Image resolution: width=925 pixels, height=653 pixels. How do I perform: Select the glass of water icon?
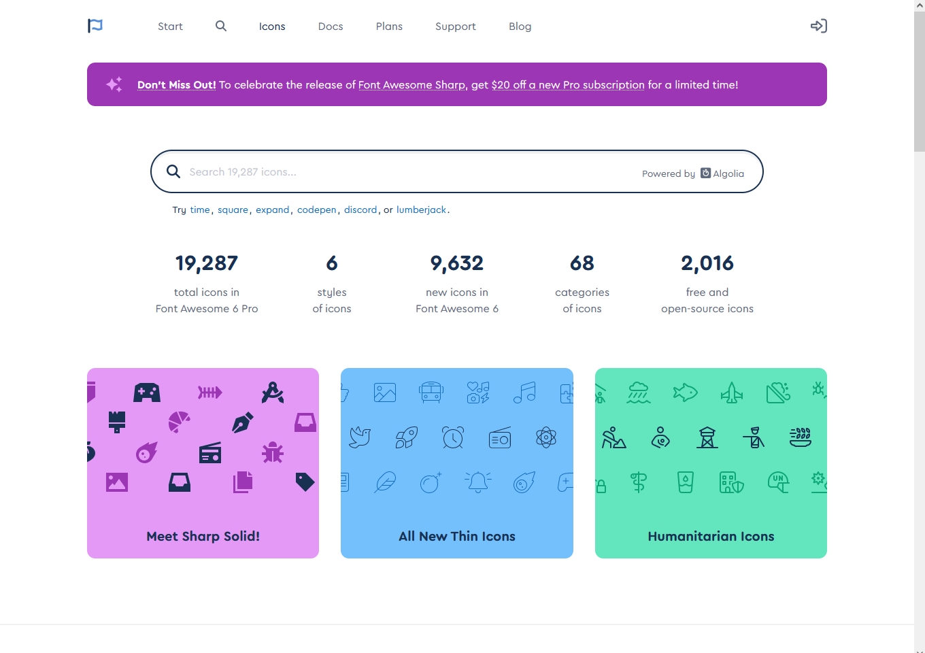click(x=686, y=482)
